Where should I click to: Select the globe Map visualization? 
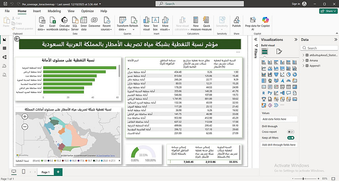coord(270,81)
